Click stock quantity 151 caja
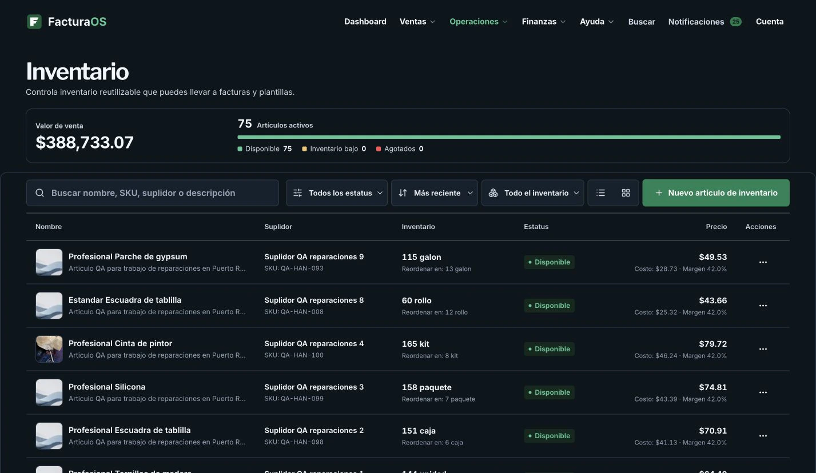The width and height of the screenshot is (816, 473). (419, 431)
